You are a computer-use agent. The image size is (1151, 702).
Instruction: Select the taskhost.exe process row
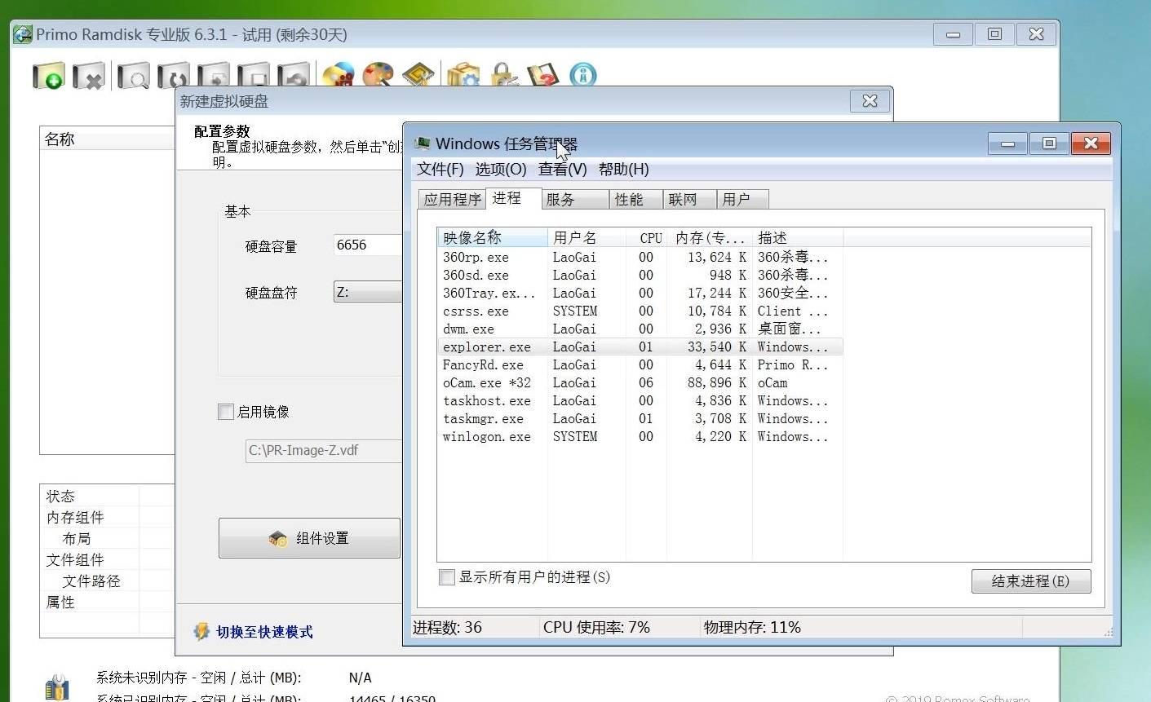640,400
